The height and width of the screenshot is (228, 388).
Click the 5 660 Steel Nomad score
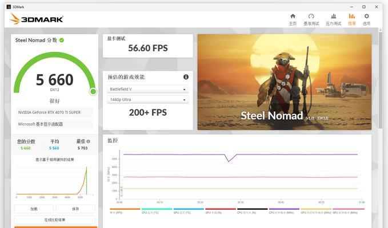pyautogui.click(x=55, y=80)
